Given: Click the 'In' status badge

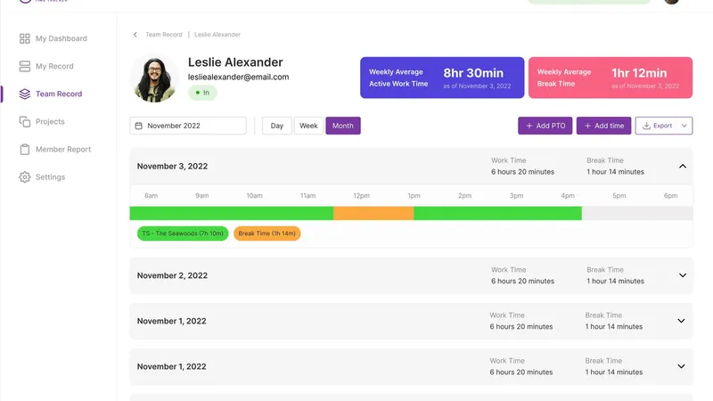Looking at the screenshot, I should pyautogui.click(x=202, y=93).
